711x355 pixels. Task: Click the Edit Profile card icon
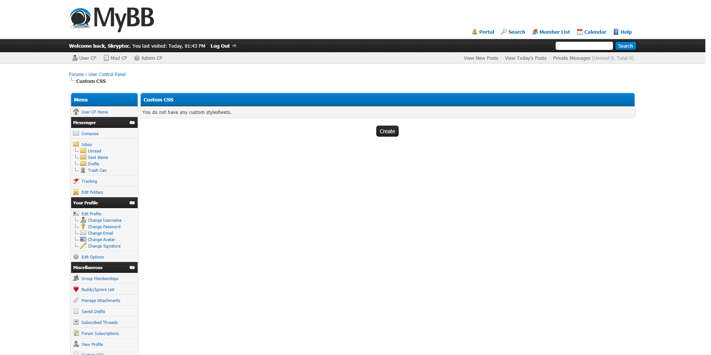point(76,213)
